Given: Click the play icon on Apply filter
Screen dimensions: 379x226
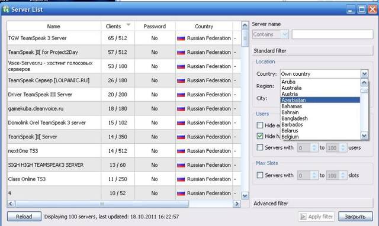Looking at the screenshot, I should click(x=303, y=217).
